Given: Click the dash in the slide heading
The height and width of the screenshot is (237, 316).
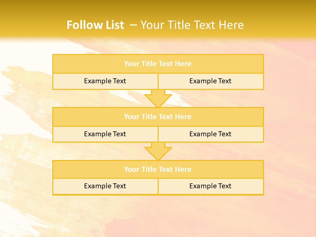Looking at the screenshot, I should 133,25.
